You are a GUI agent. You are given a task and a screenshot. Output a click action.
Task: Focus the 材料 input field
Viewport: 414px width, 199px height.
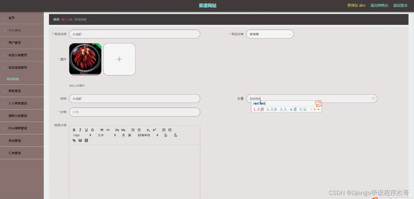coord(134,99)
